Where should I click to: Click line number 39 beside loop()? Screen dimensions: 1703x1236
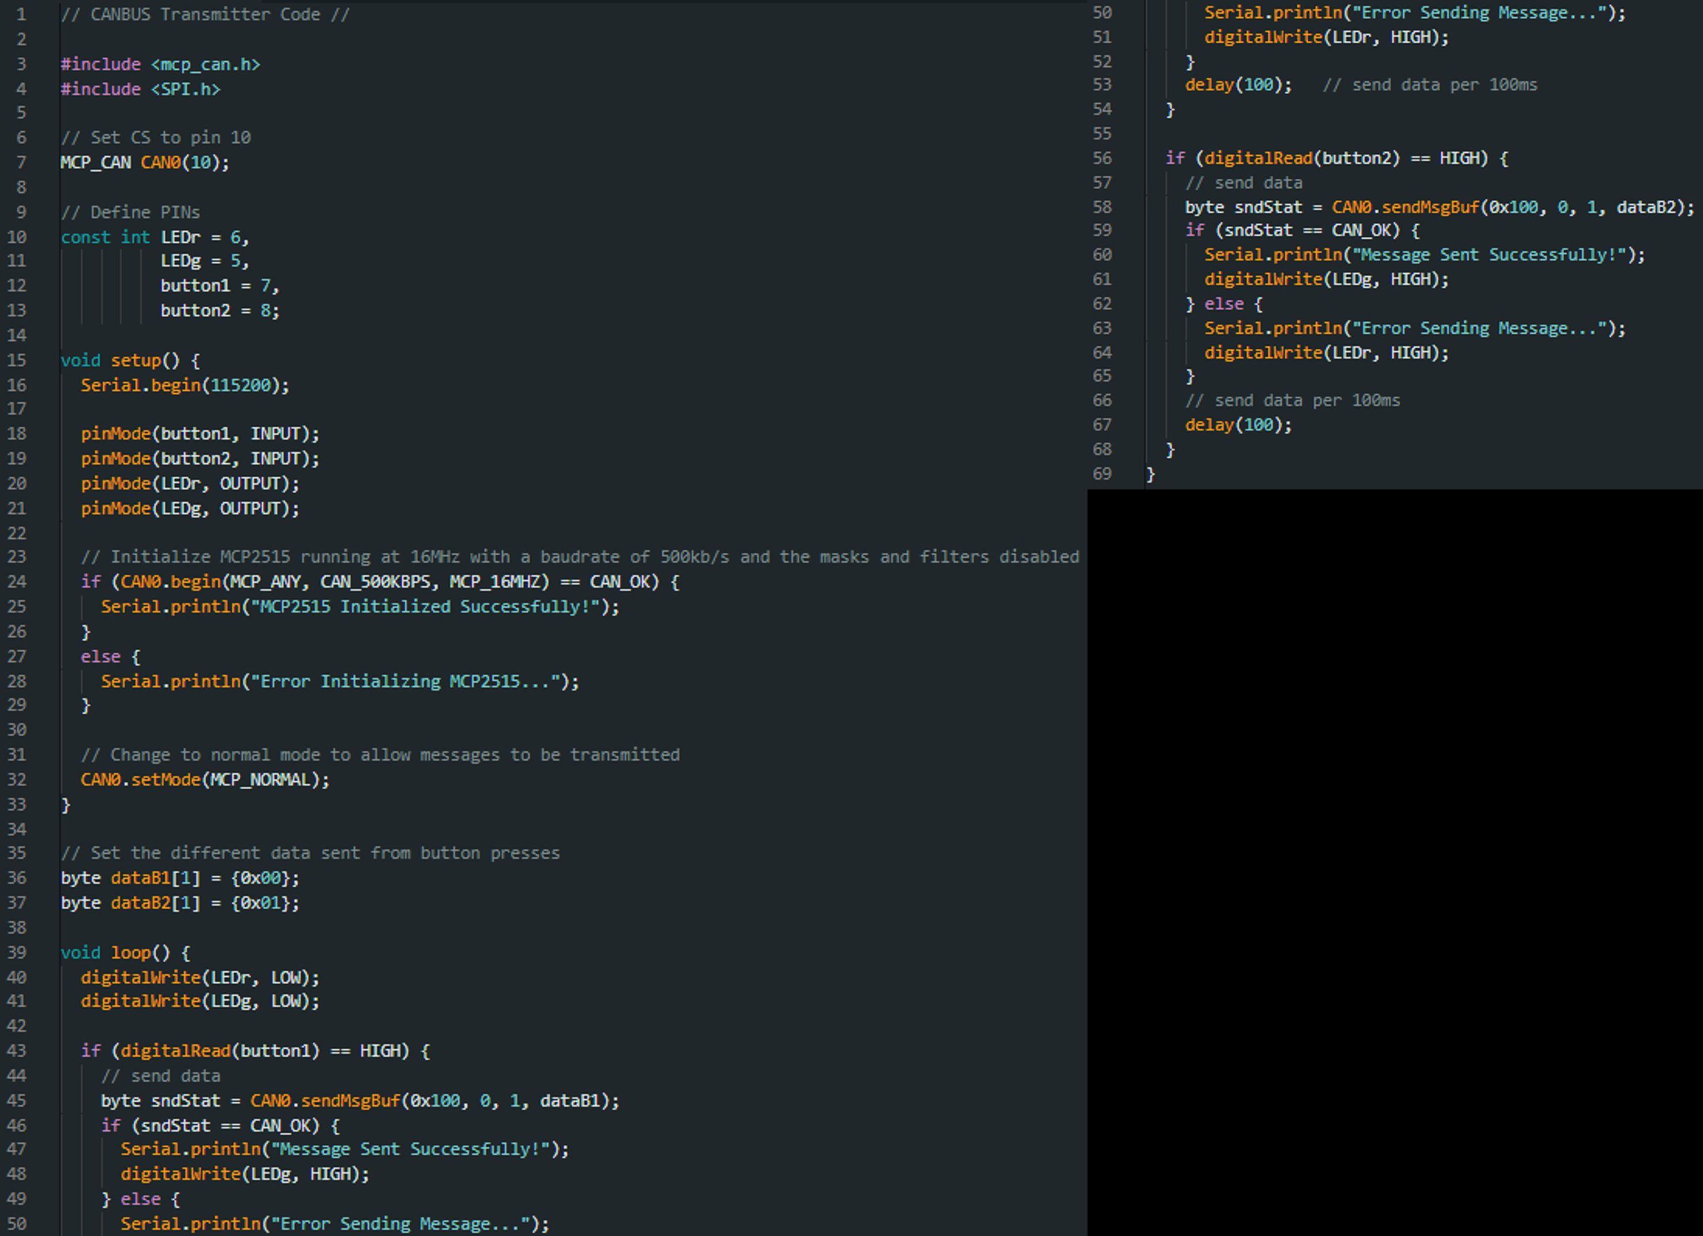pos(17,952)
